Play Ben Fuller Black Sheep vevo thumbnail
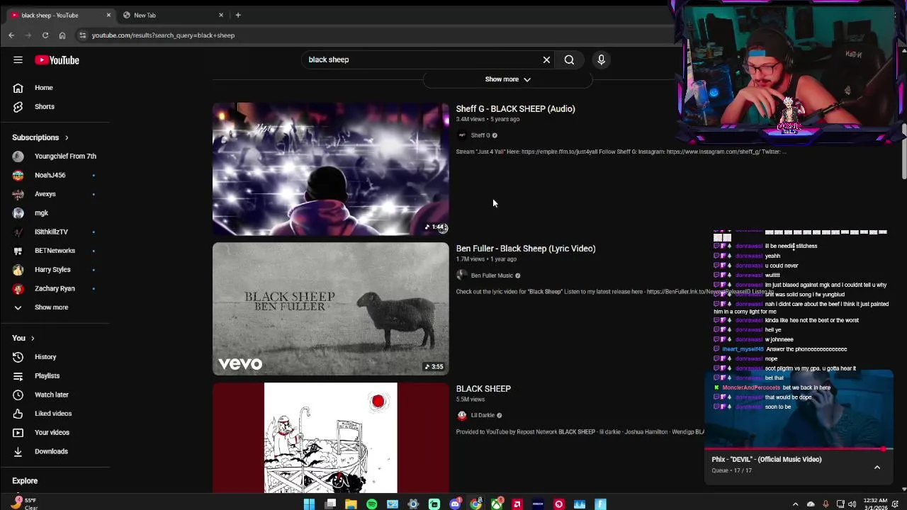The width and height of the screenshot is (907, 510). tap(331, 309)
